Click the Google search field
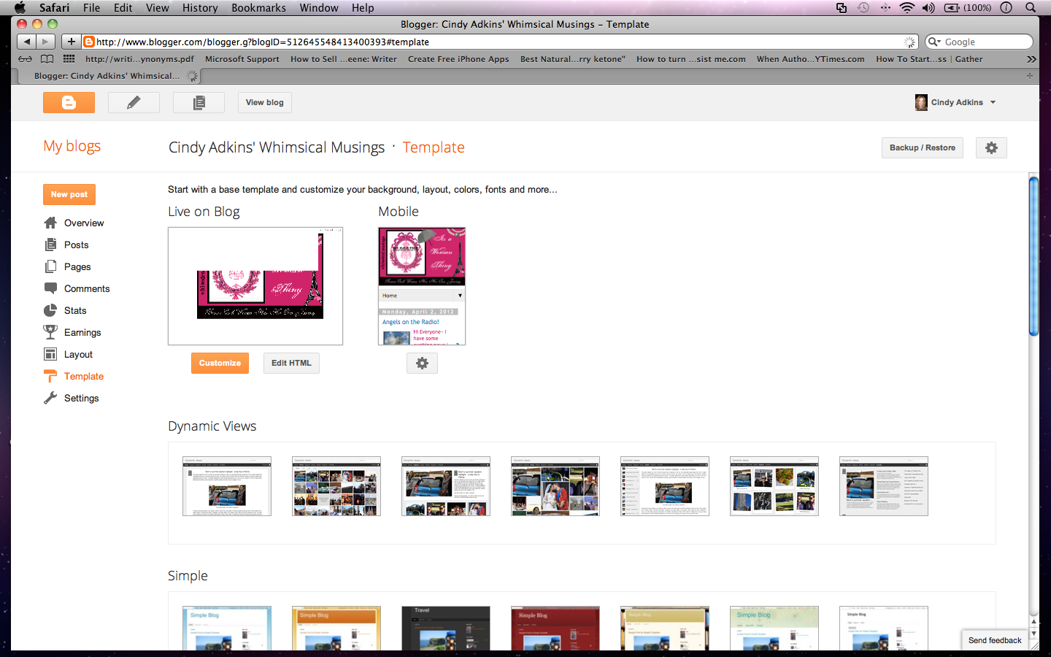The image size is (1051, 657). tap(979, 42)
